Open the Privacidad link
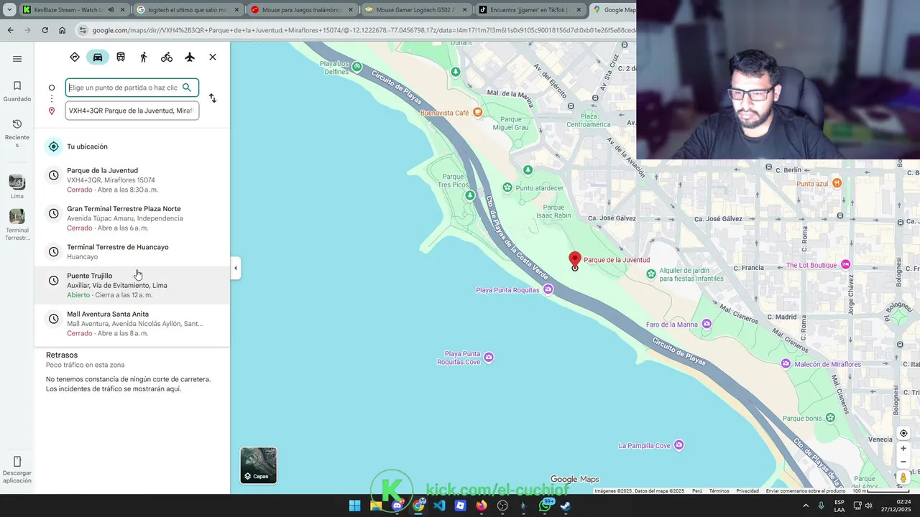Screen dimensions: 920x517 coord(747,491)
